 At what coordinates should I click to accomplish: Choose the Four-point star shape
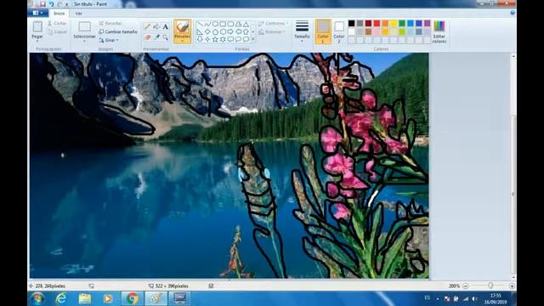point(207,39)
